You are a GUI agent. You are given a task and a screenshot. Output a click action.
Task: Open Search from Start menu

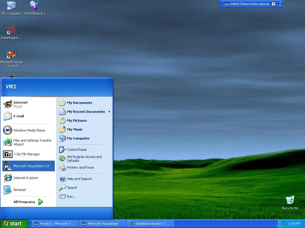coord(85,188)
